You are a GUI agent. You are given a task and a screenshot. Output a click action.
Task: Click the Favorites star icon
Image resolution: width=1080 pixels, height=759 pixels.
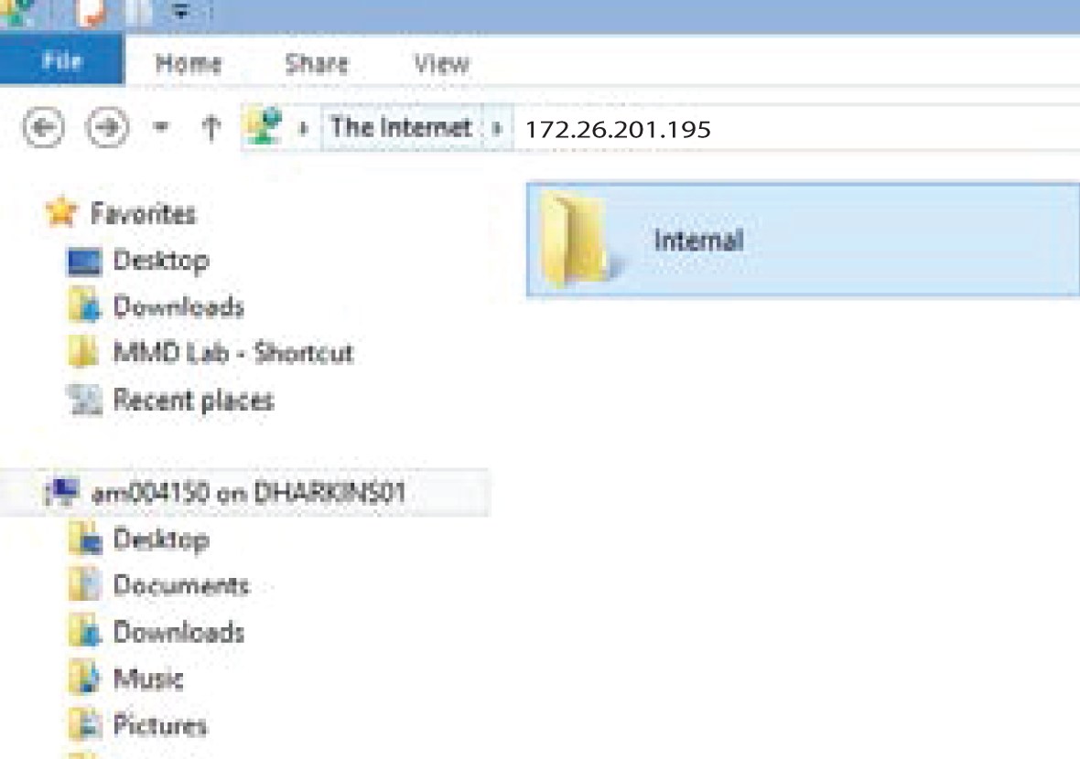pyautogui.click(x=60, y=213)
